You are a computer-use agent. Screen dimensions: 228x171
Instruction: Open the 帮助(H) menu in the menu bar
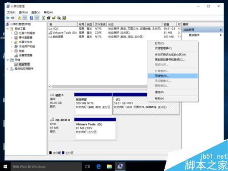[48, 12]
